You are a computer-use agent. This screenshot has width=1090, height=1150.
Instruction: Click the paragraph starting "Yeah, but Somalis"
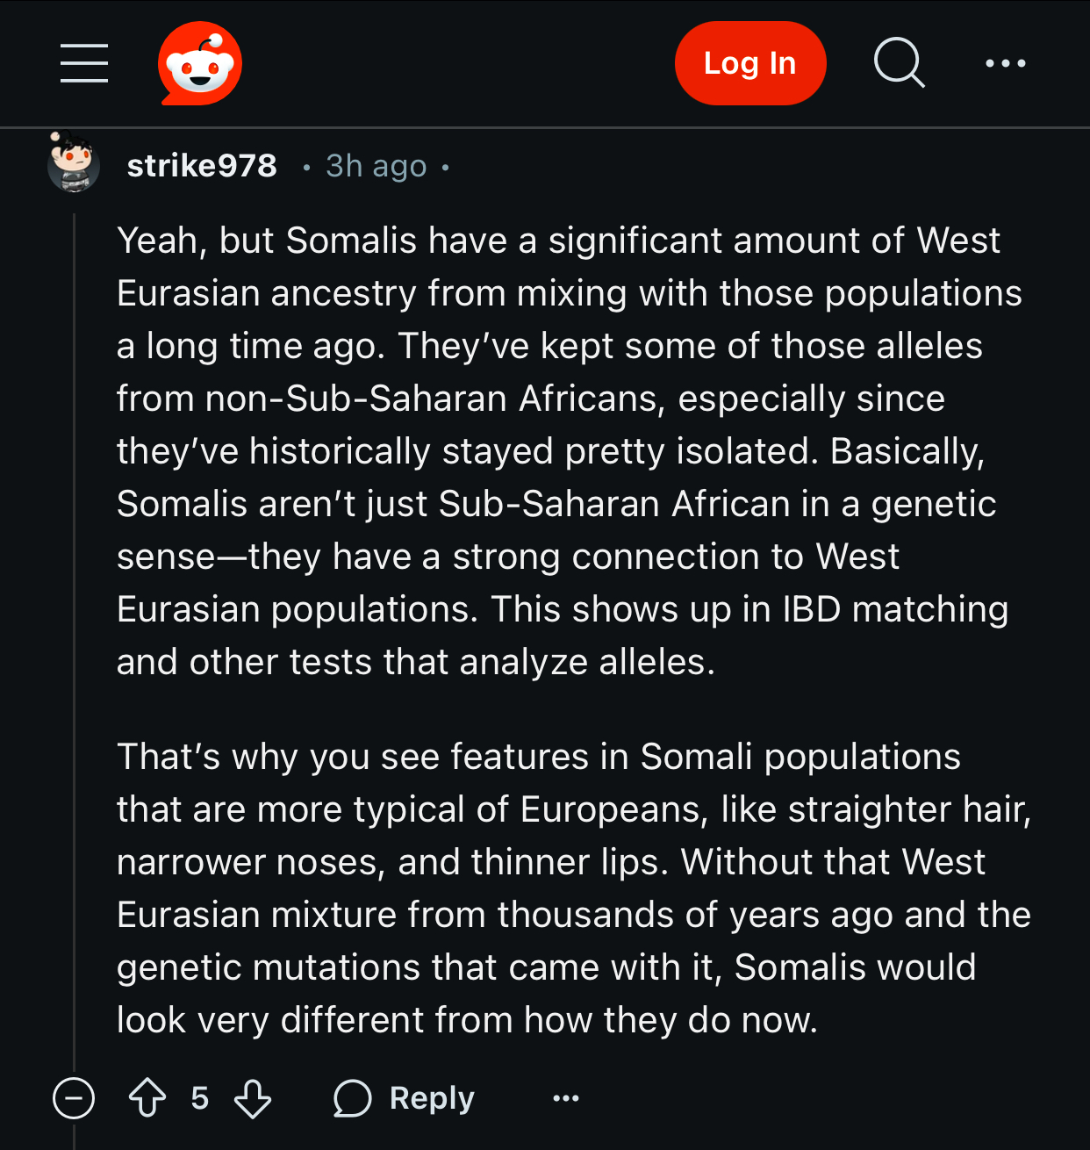coord(562,450)
